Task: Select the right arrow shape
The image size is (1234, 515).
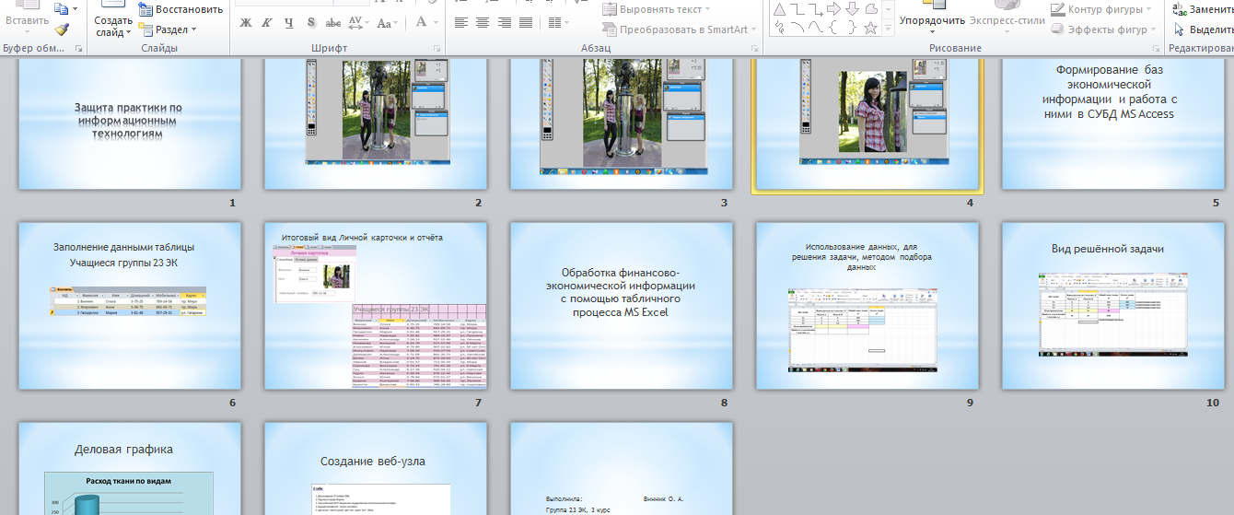Action: (835, 9)
